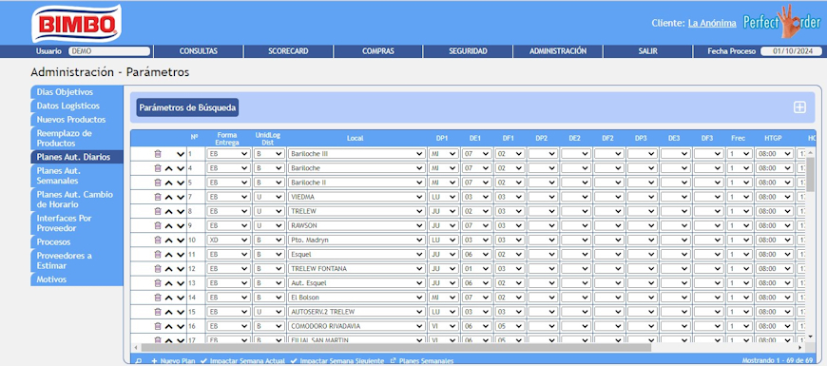
Task: Move TRELEW FONTANA row down
Action: (x=181, y=268)
